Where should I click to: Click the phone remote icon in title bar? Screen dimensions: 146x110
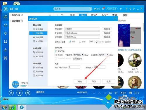131,9
